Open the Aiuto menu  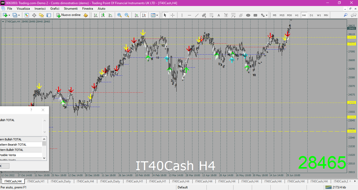coord(101,9)
